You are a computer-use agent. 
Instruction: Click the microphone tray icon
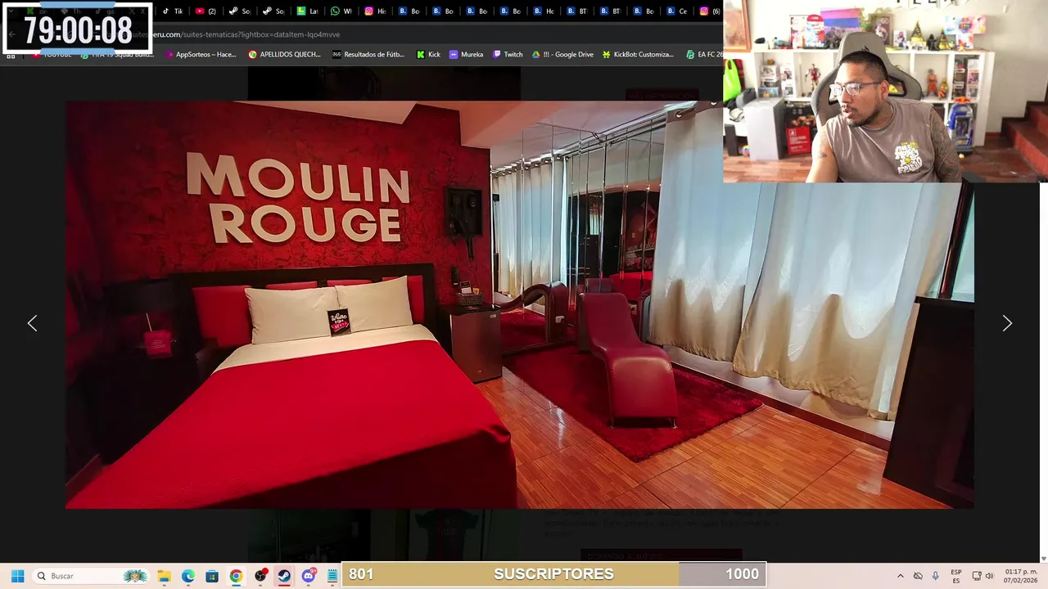coord(936,576)
